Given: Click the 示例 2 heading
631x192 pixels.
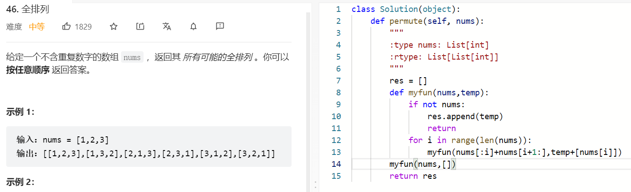Looking at the screenshot, I should (20, 182).
